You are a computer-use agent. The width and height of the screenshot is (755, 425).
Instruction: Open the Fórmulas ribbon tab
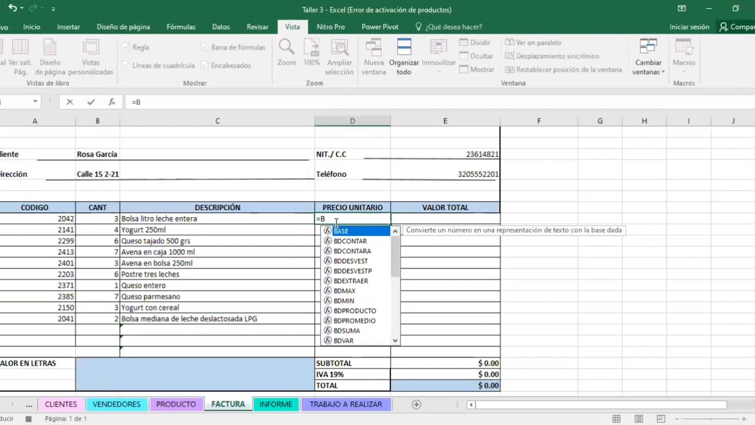point(181,27)
